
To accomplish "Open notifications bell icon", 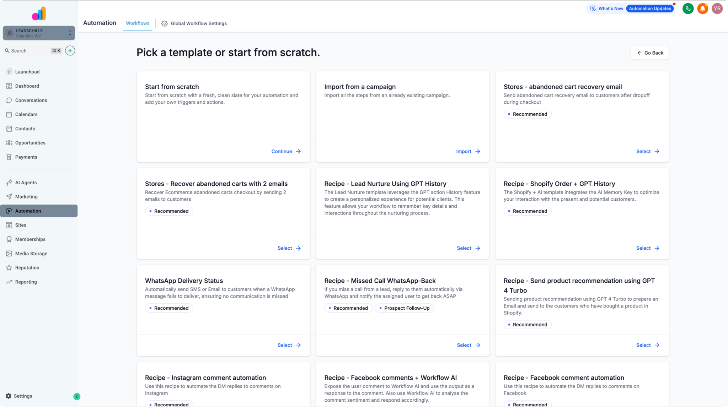I will click(702, 9).
